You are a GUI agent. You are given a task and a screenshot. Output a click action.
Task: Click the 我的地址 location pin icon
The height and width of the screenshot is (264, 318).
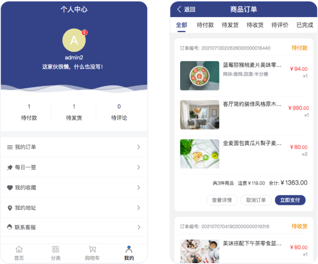pyautogui.click(x=10, y=208)
